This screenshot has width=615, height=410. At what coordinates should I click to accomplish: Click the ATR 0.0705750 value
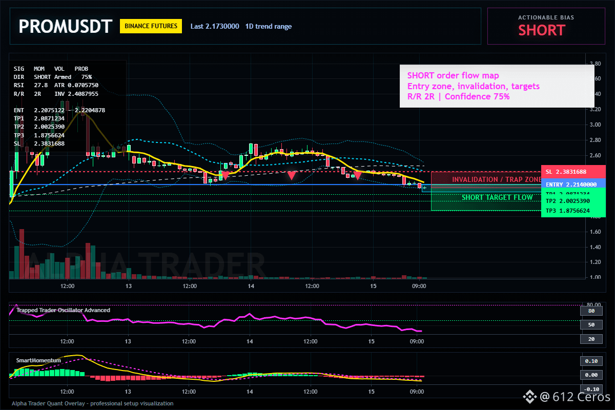tap(76, 85)
